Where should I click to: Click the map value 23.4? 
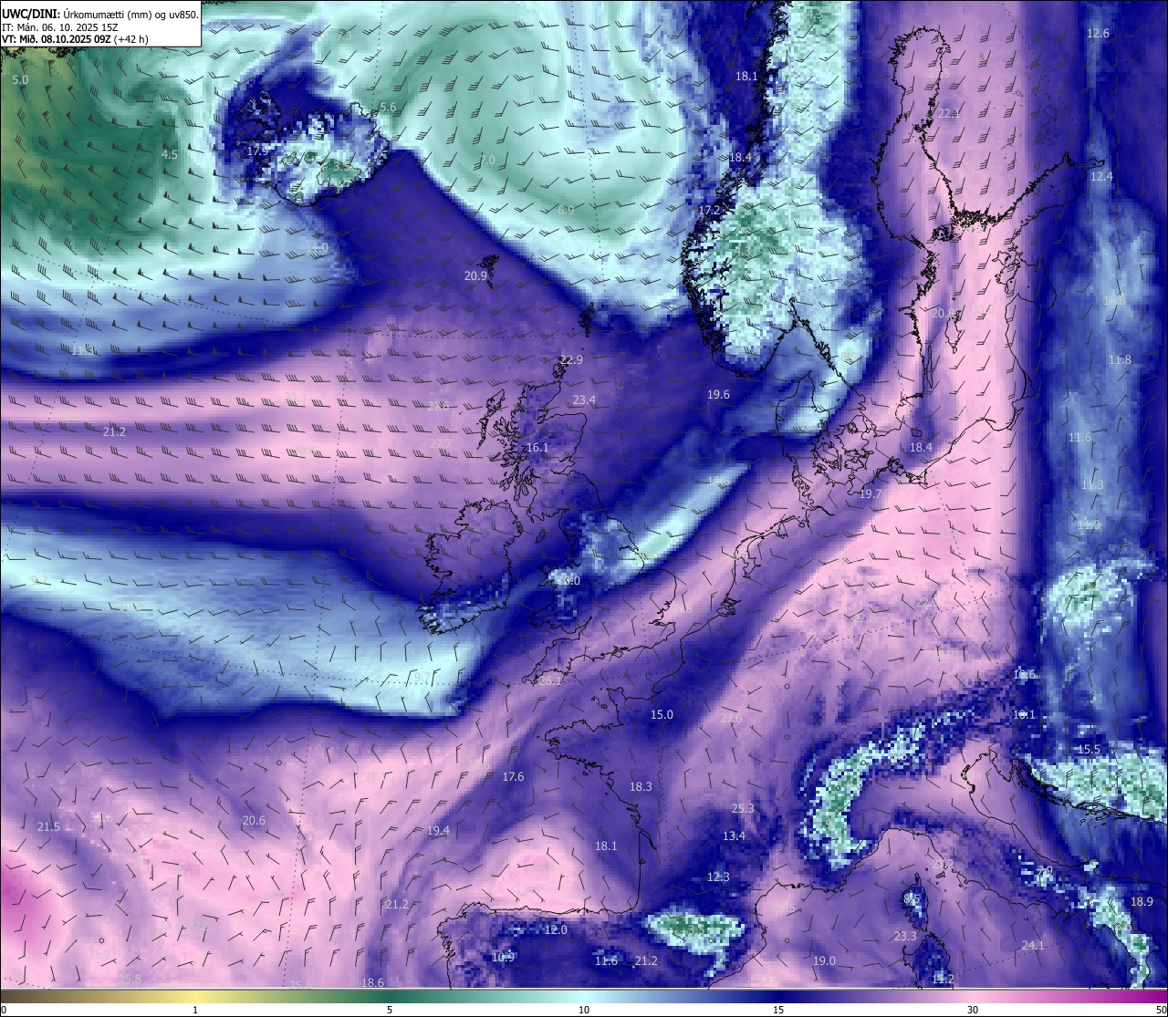coord(584,400)
